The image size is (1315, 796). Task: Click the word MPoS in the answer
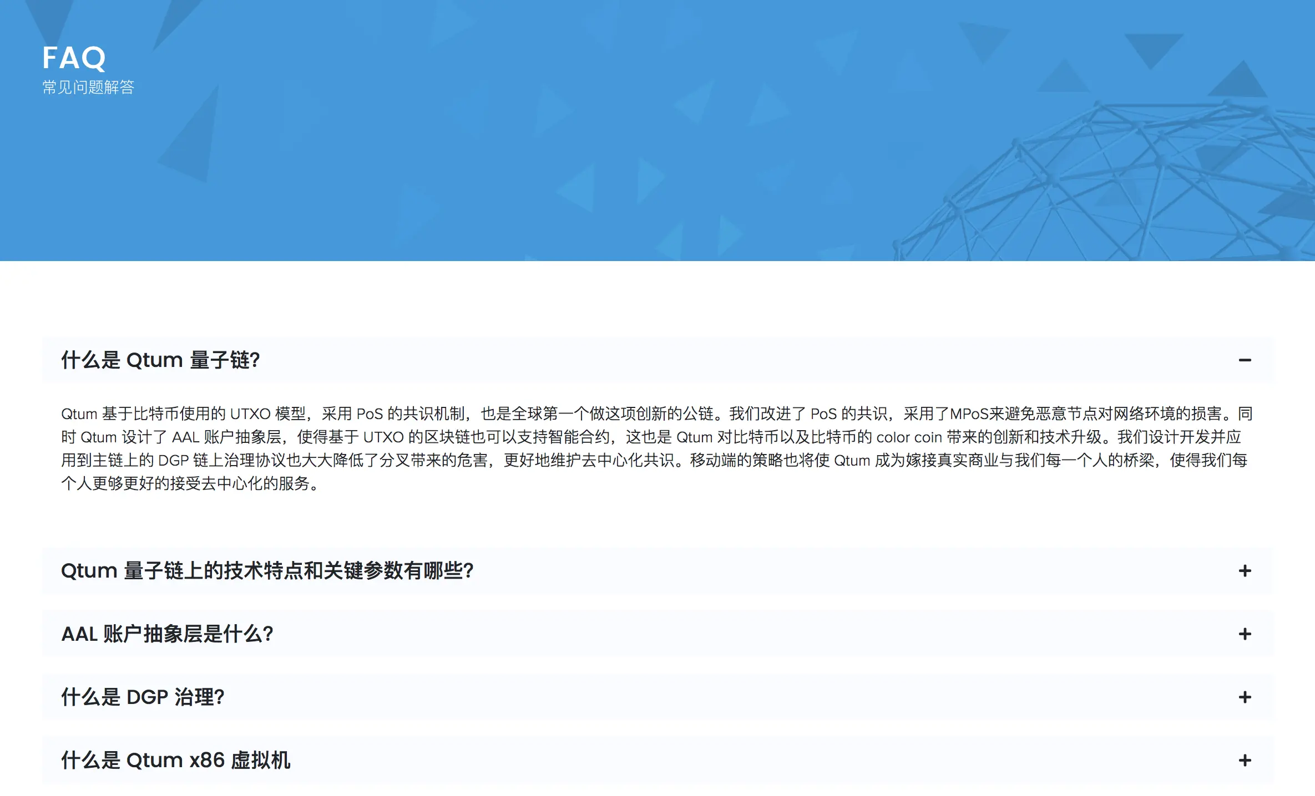(969, 414)
